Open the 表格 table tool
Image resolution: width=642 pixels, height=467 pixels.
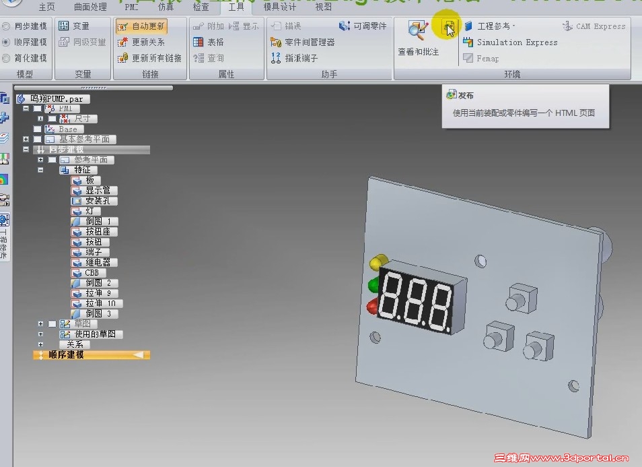point(209,42)
